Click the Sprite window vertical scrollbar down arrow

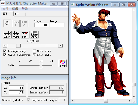point(134,97)
